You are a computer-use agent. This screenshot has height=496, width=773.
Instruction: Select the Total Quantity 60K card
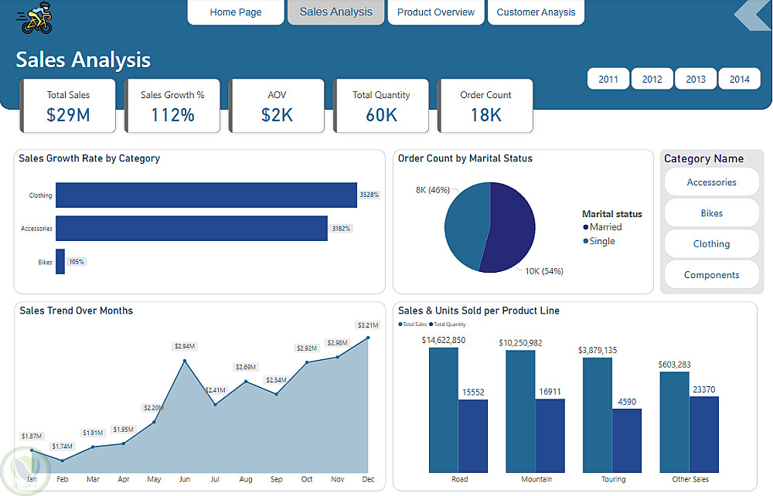pyautogui.click(x=381, y=106)
